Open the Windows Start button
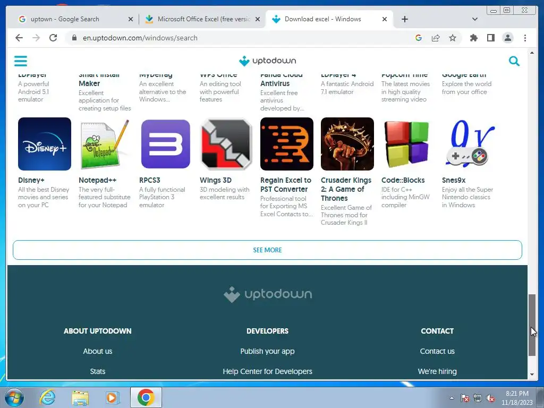The image size is (544, 408). pos(14,397)
